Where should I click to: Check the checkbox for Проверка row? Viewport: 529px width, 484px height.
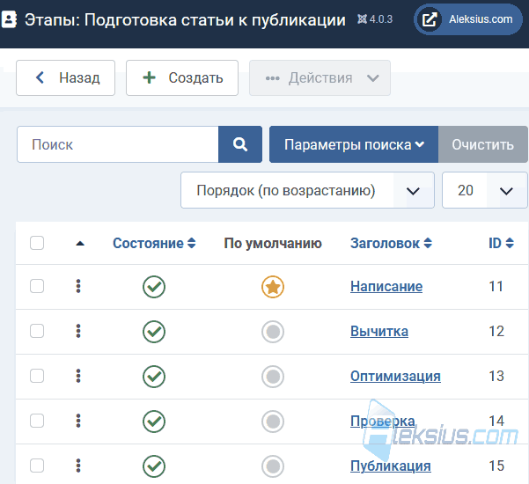37,421
